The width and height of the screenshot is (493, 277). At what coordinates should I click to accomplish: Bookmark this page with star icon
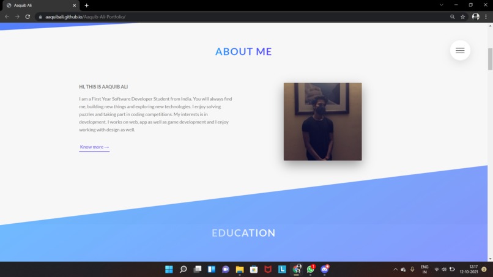point(462,17)
